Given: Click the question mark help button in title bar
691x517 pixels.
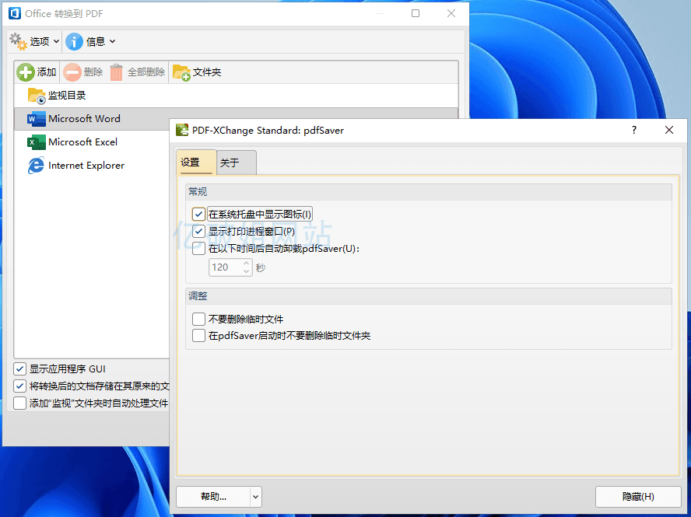Looking at the screenshot, I should click(633, 131).
